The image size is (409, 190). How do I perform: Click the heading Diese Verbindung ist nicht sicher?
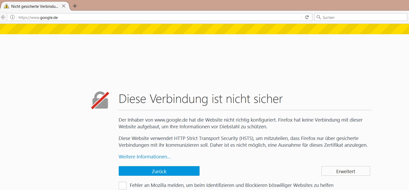pyautogui.click(x=201, y=99)
